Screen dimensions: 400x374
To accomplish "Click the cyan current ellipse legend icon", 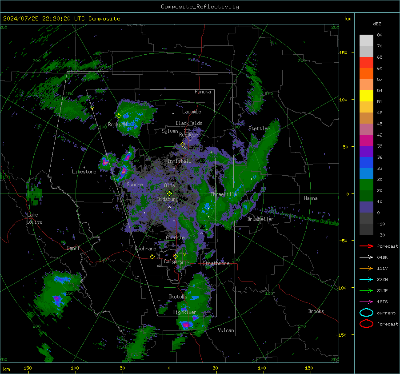I will [366, 313].
